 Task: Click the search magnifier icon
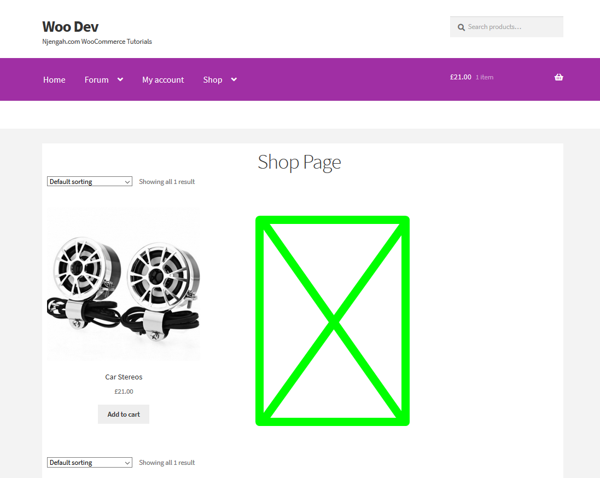coord(461,27)
